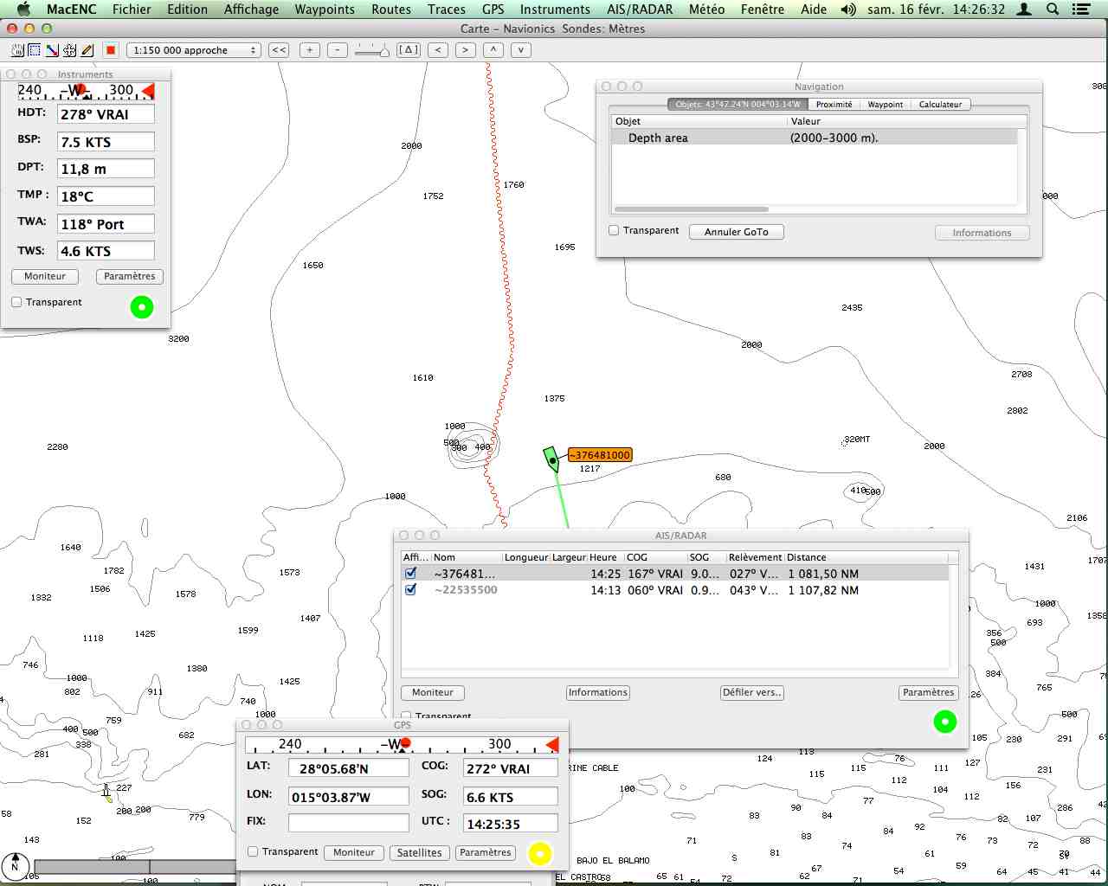Open the Waypoints menu
The image size is (1108, 886).
(325, 10)
